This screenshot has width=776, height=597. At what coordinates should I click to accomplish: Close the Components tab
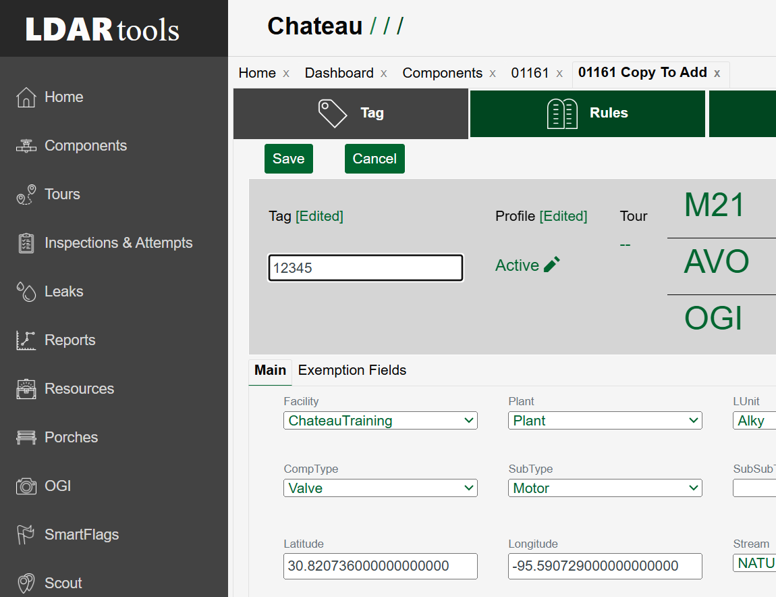click(493, 74)
